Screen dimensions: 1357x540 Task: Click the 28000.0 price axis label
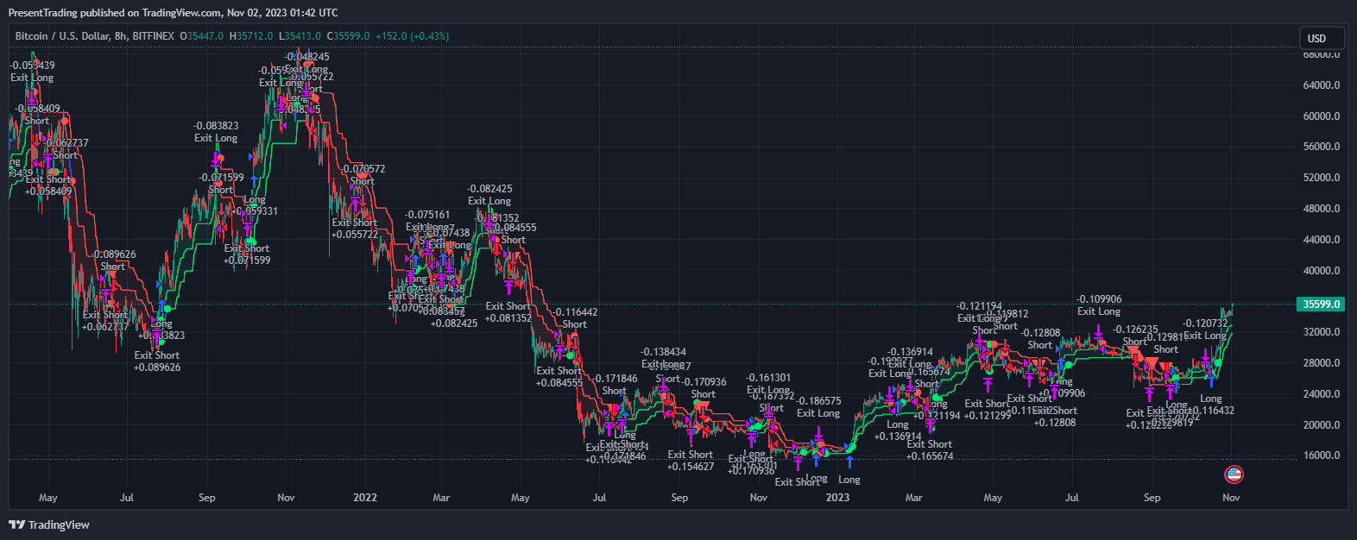click(1321, 363)
